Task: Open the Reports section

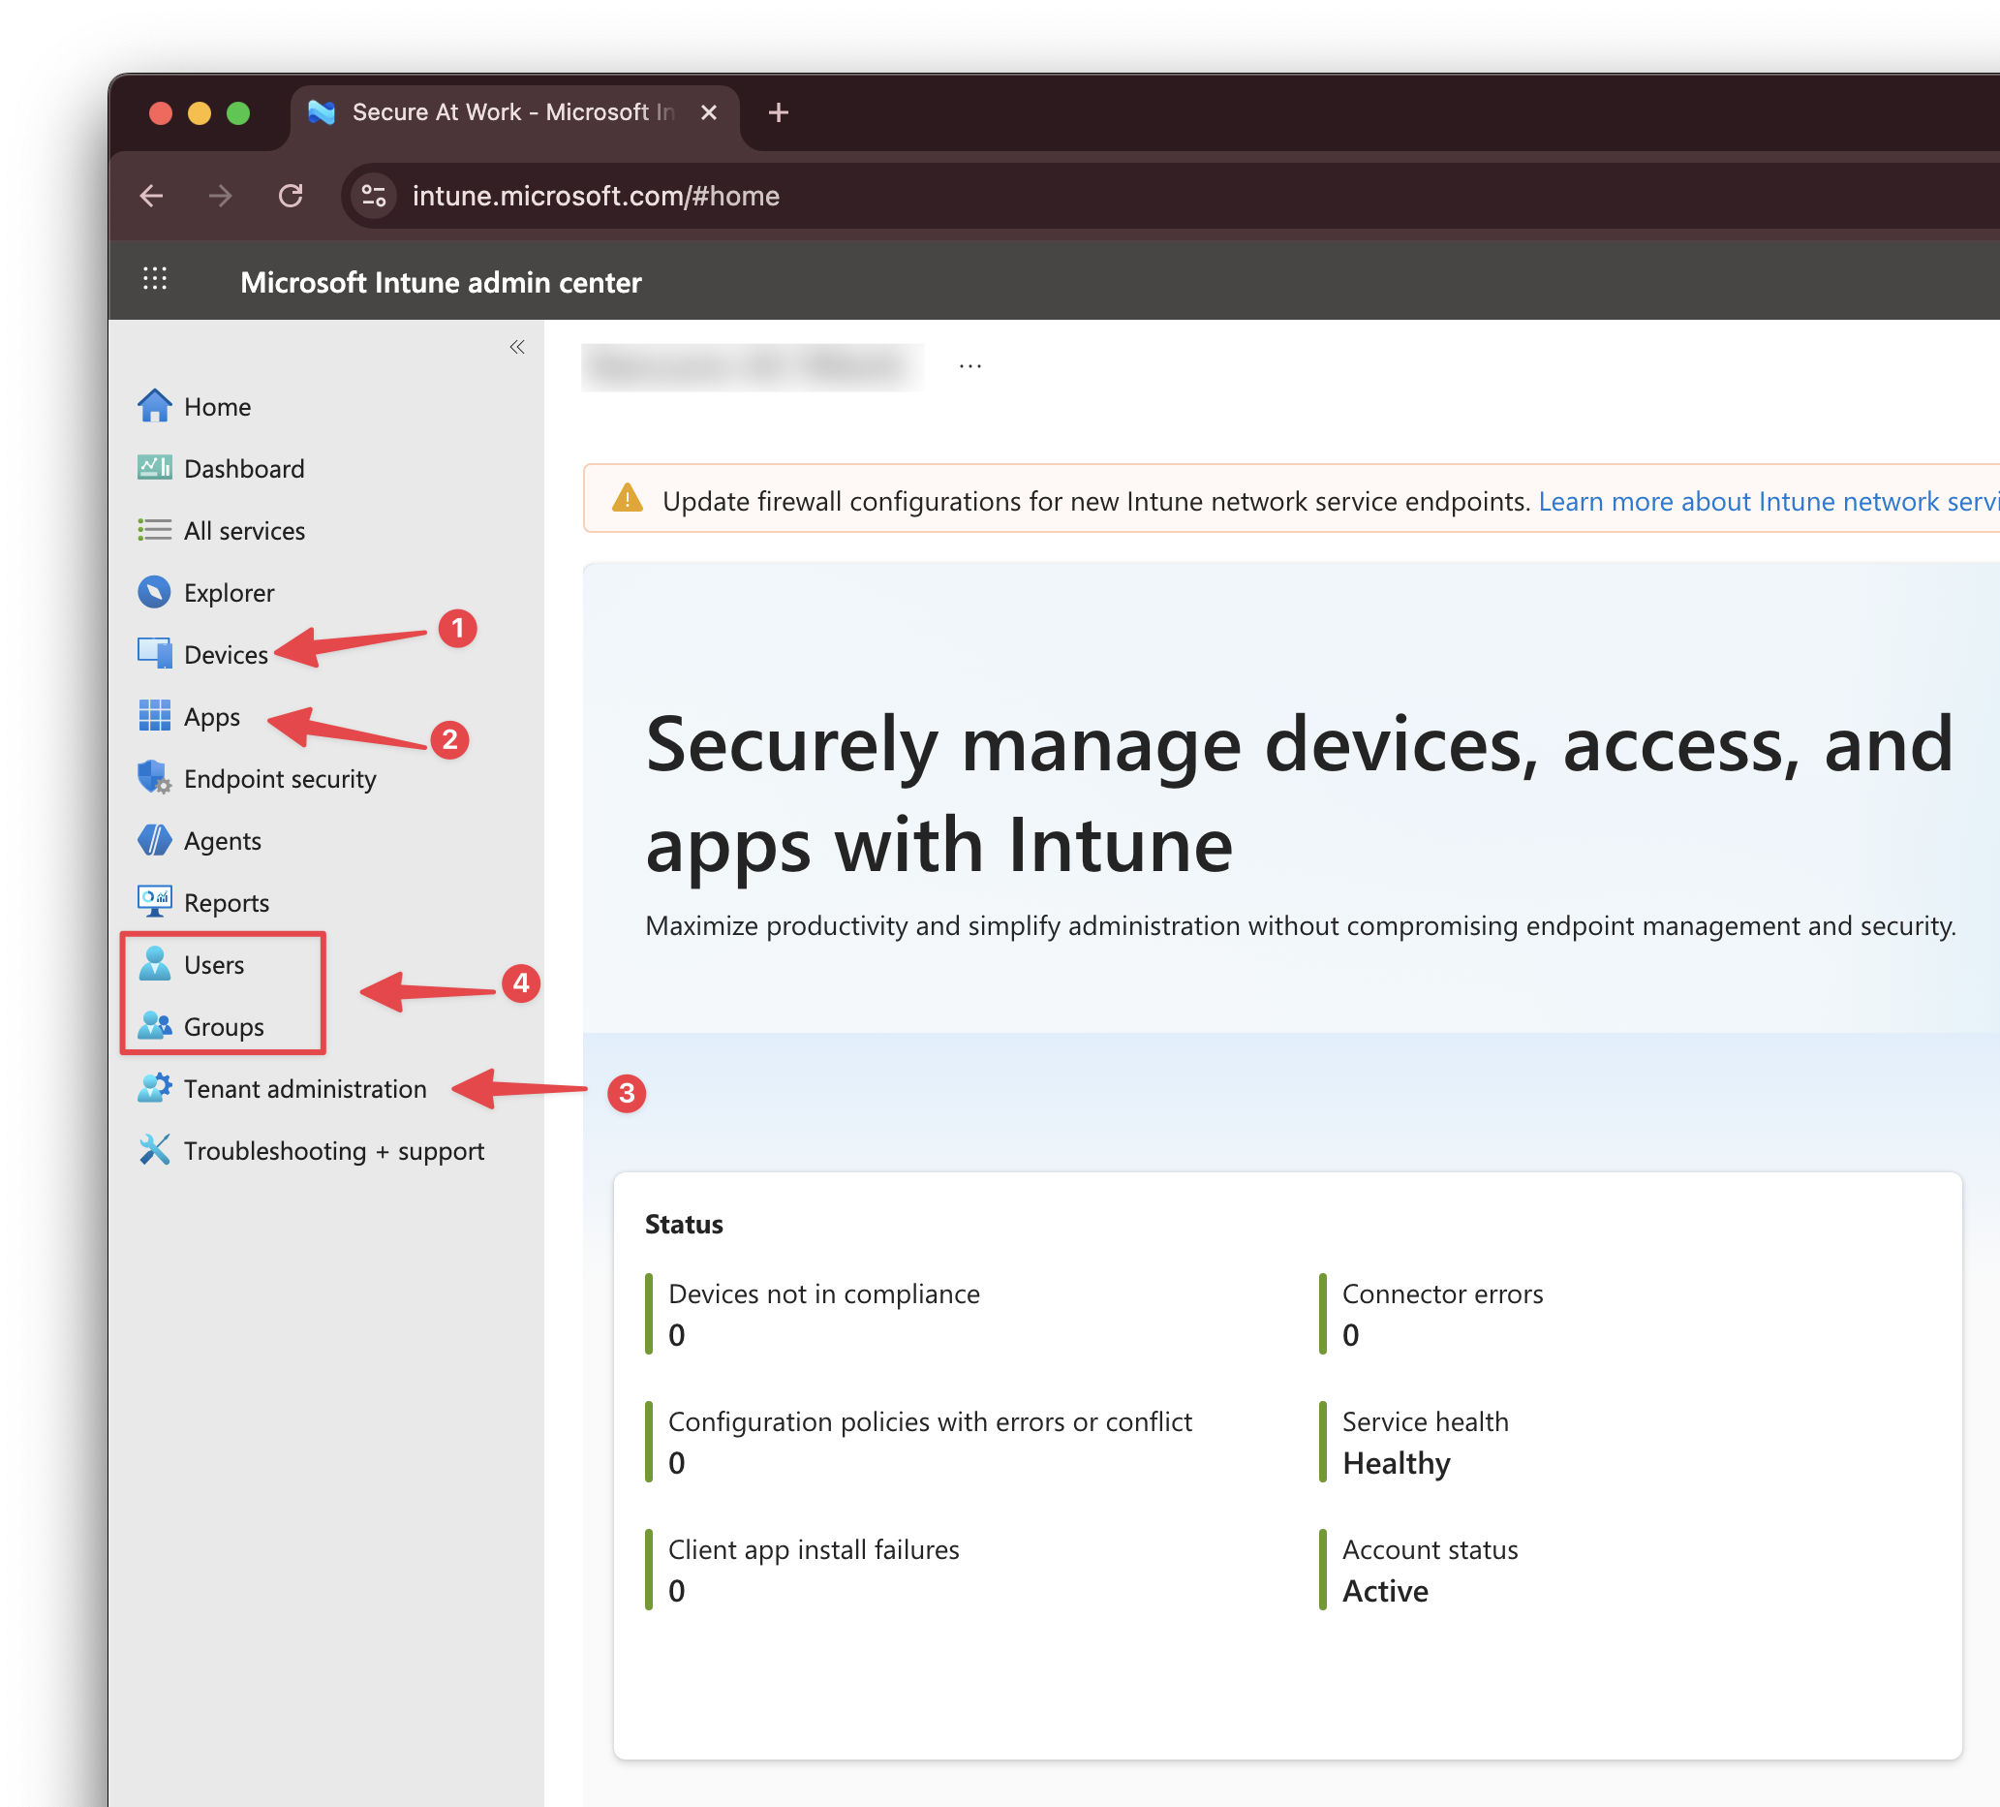Action: pyautogui.click(x=227, y=902)
